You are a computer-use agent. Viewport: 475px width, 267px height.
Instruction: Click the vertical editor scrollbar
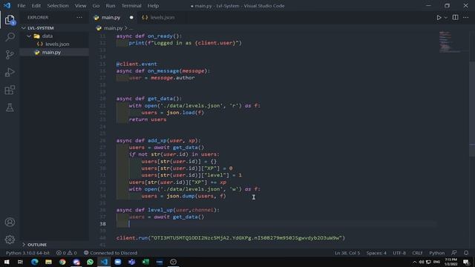pyautogui.click(x=472, y=109)
